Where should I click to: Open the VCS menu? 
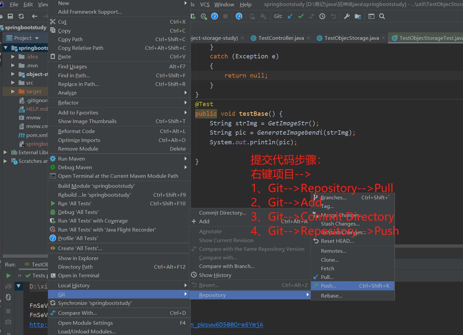[205, 4]
